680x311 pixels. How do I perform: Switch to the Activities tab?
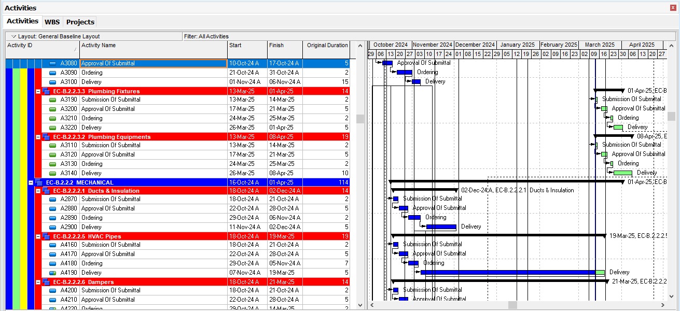point(22,21)
